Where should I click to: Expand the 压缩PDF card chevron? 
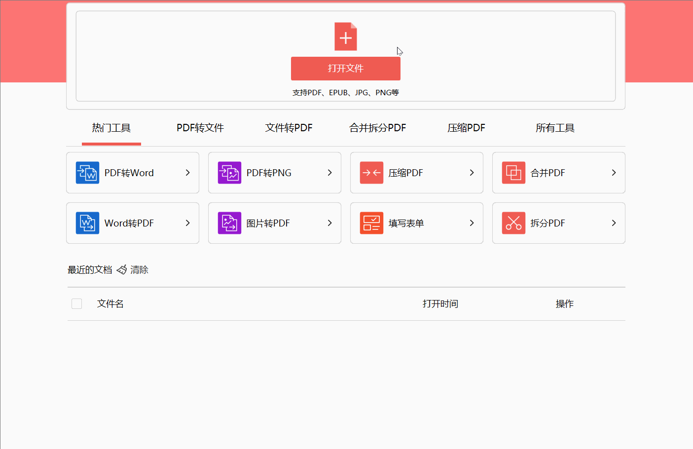[472, 173]
